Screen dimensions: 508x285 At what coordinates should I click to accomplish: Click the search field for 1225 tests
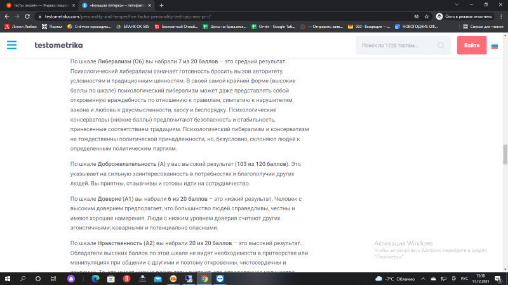point(397,46)
